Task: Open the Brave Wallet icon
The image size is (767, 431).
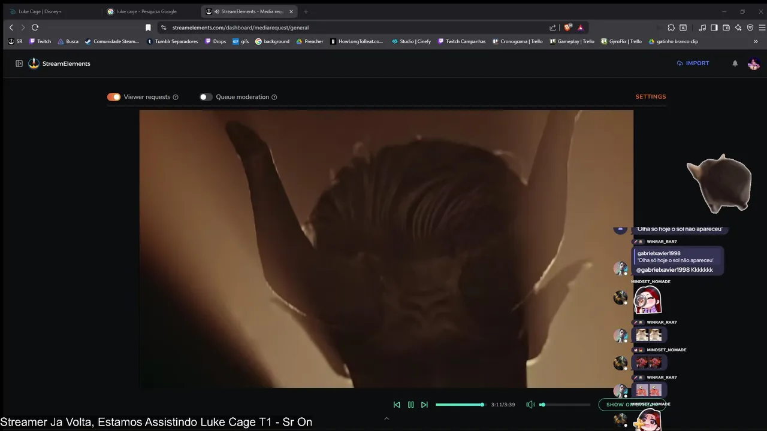Action: (x=726, y=28)
